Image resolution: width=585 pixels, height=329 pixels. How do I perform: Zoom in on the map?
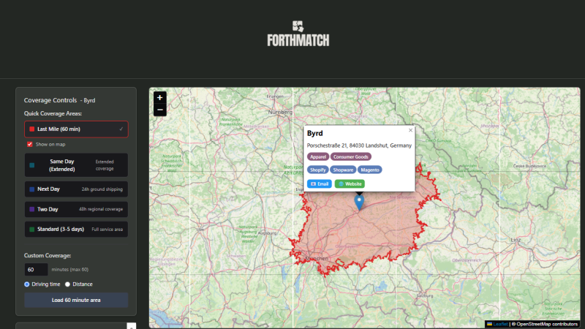(x=159, y=98)
